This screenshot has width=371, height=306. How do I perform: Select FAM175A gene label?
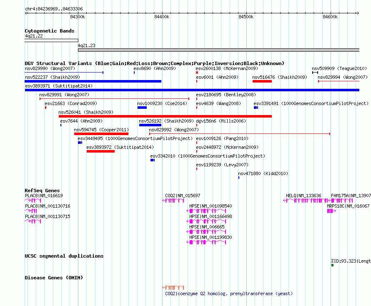pyautogui.click(x=351, y=196)
